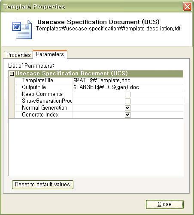This screenshot has height=215, width=194.
Task: Edit the TemplateFile value field
Action: point(127,81)
